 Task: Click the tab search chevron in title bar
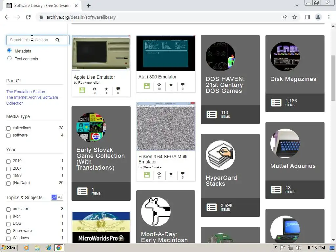[x=297, y=6]
